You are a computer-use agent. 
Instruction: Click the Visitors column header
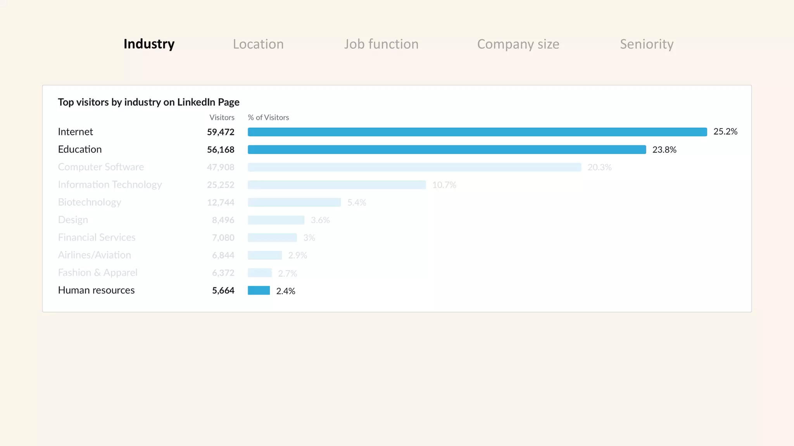(222, 117)
